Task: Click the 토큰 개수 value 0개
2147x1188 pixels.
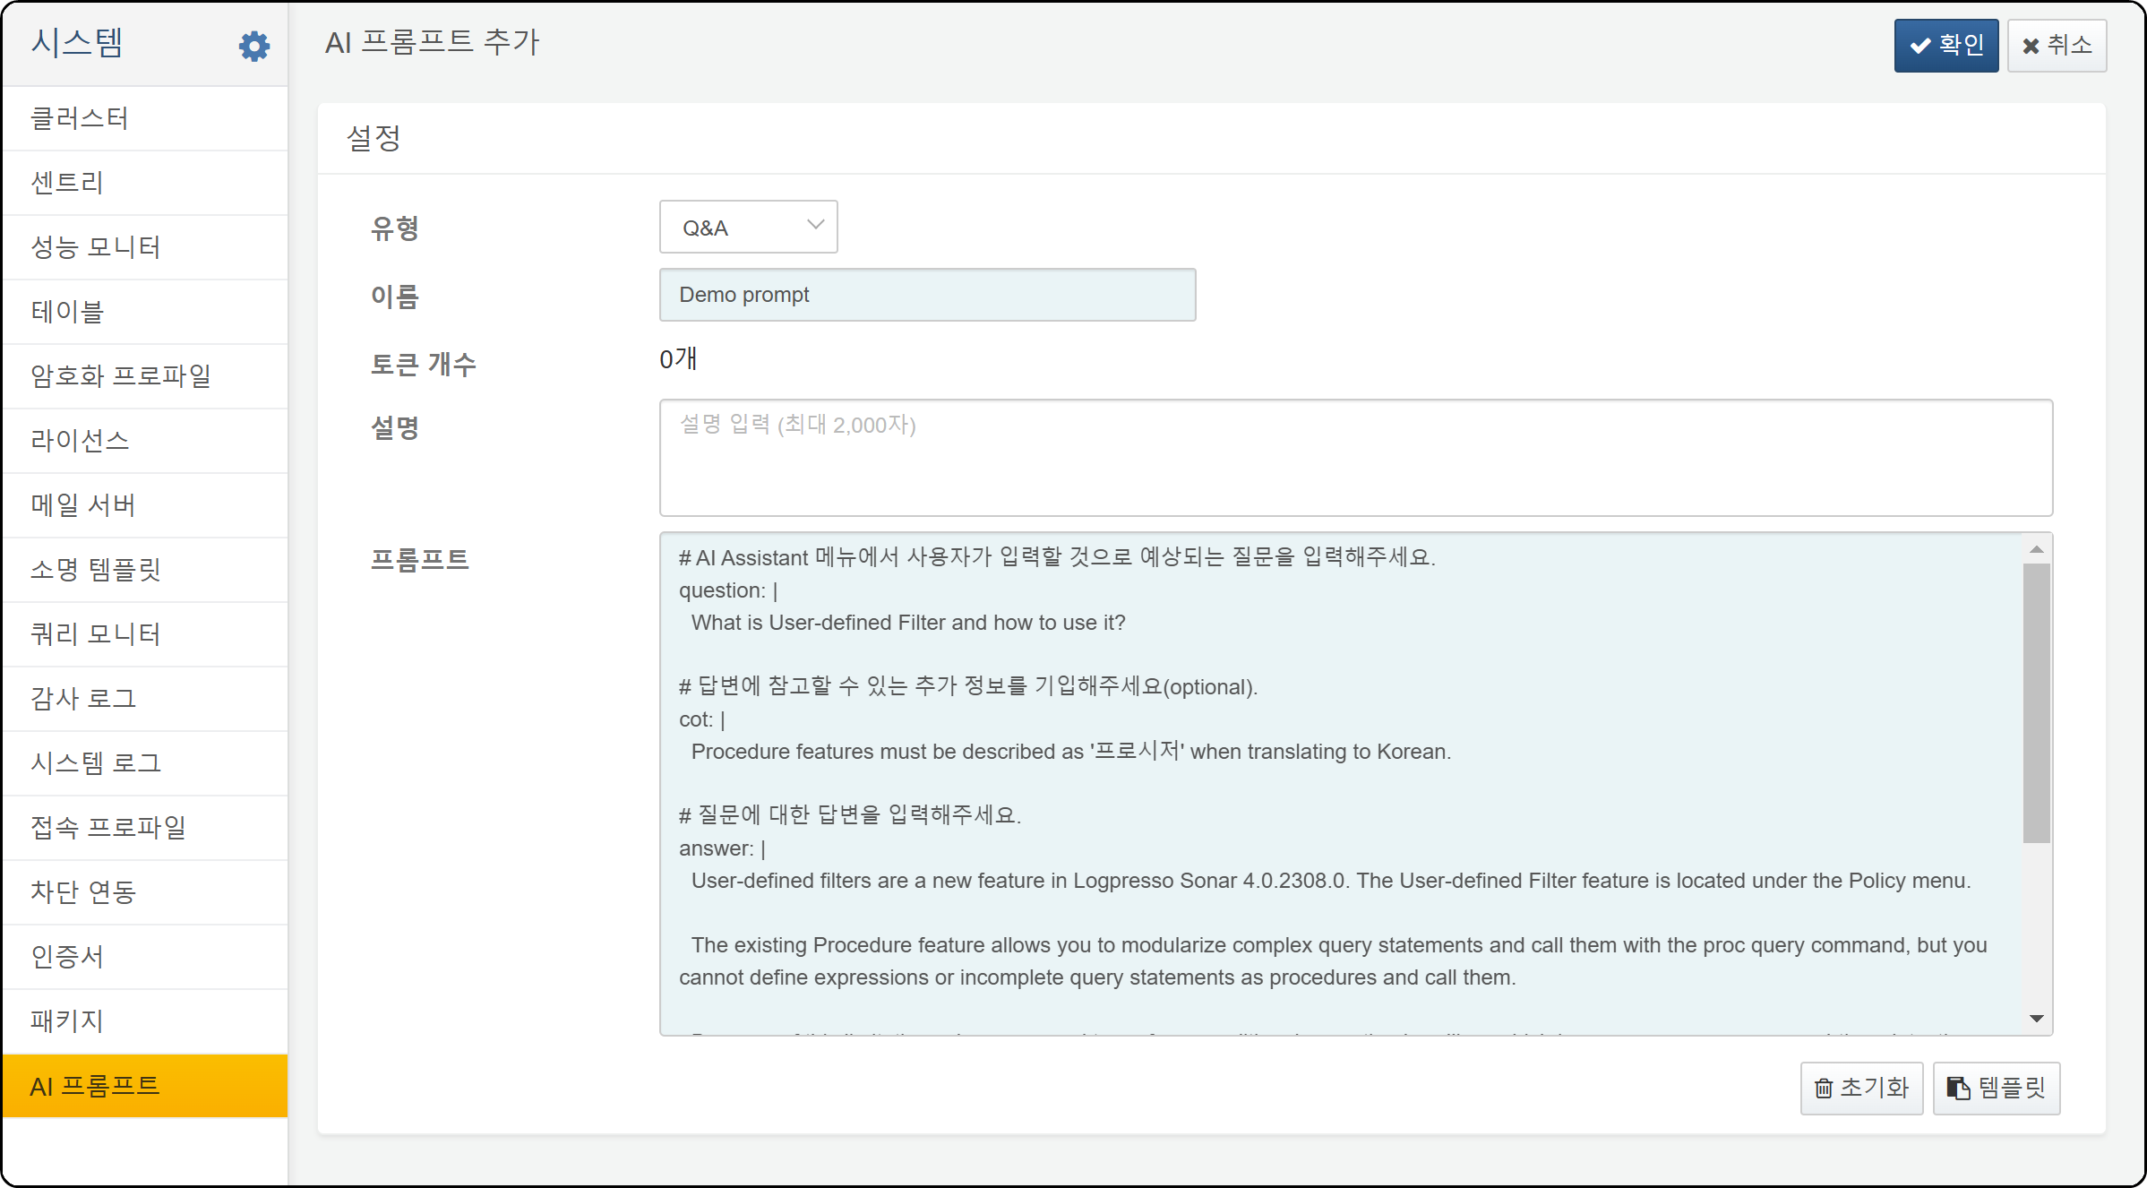Action: coord(678,359)
